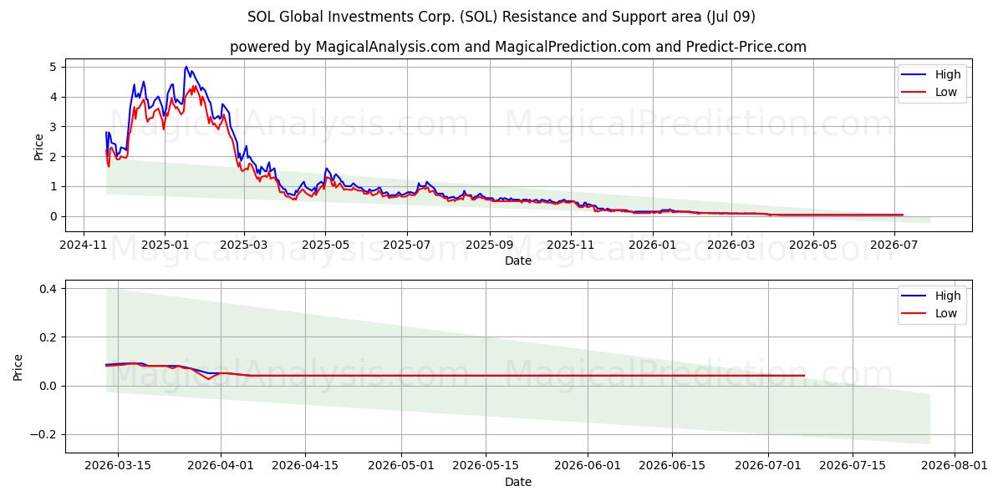
Task: Click the '2025-05' date tick label
Action: [x=326, y=245]
